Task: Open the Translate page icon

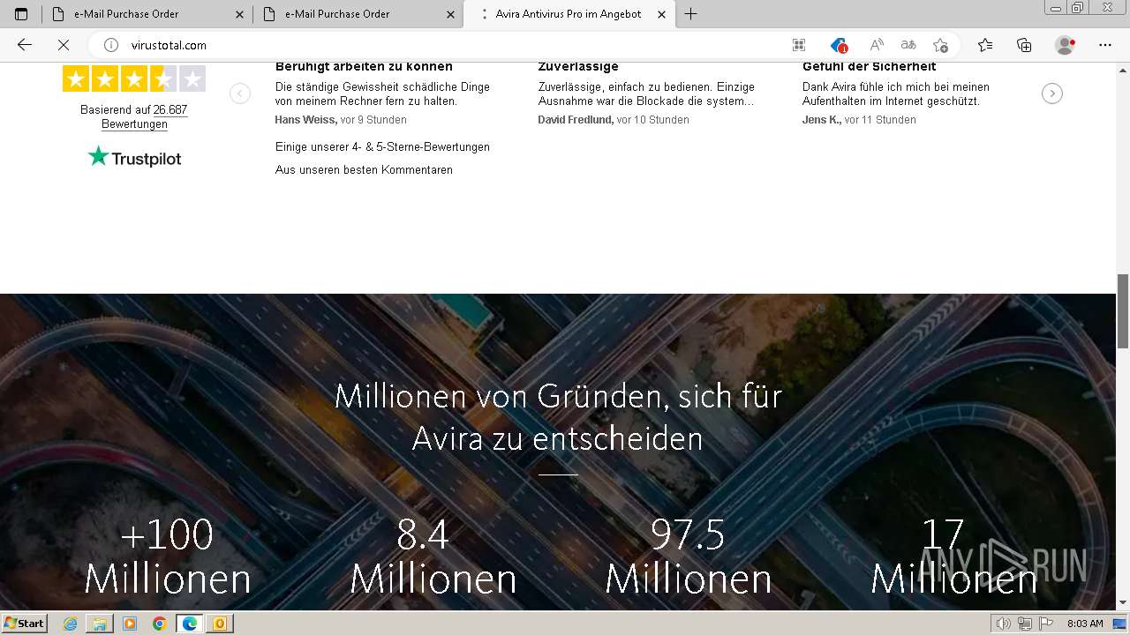Action: coord(908,45)
